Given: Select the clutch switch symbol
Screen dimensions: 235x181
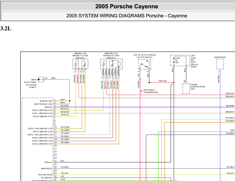Looking at the screenshot, I should (145, 64).
